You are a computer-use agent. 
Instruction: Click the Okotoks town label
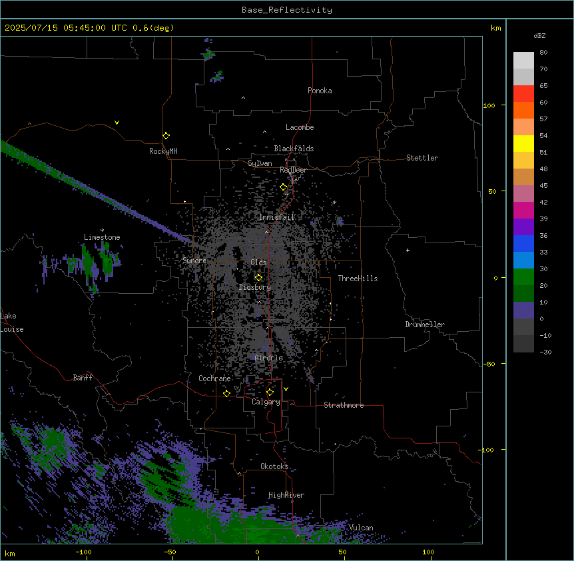pyautogui.click(x=274, y=466)
